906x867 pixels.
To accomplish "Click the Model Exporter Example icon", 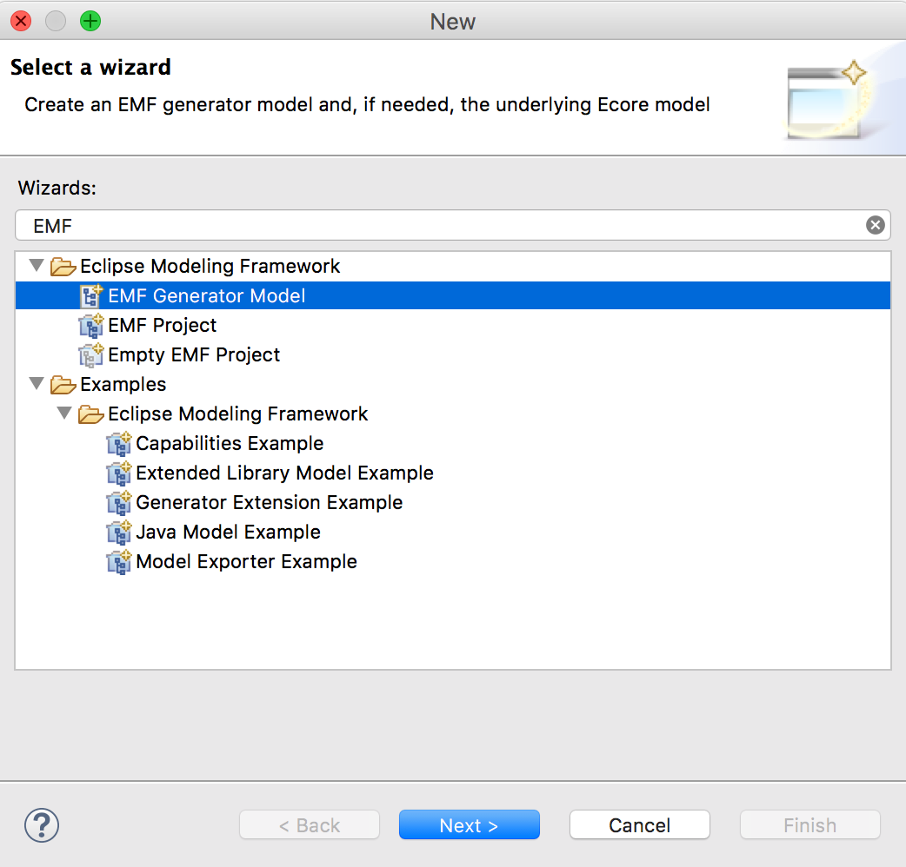I will (119, 561).
